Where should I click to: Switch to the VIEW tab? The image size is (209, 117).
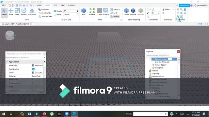pyautogui.click(x=62, y=5)
